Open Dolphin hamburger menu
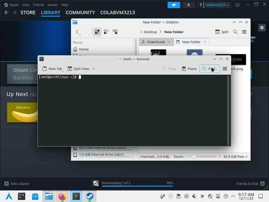 [244, 32]
